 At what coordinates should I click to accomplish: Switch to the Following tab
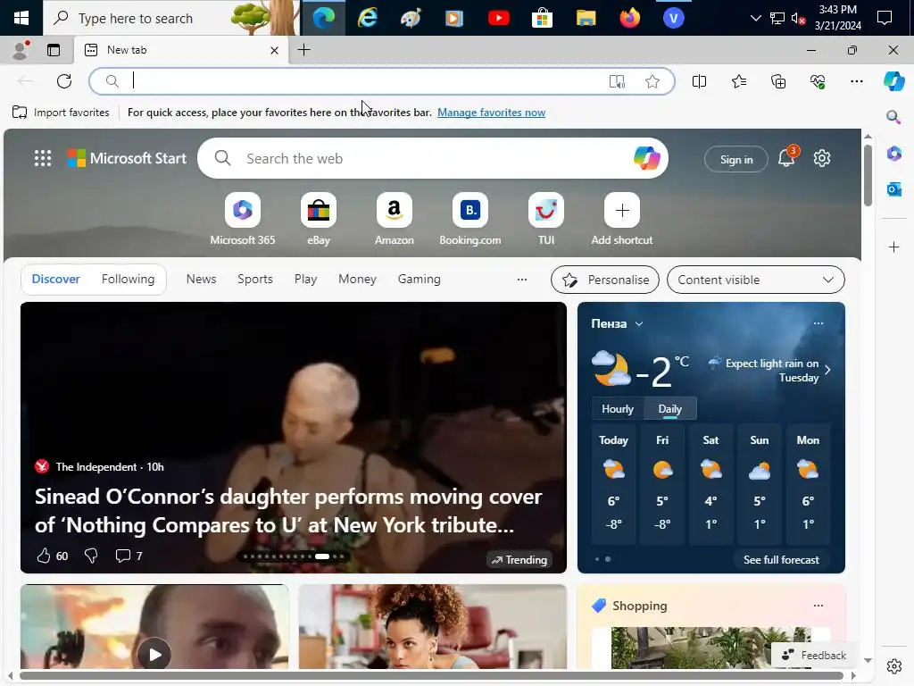[128, 279]
